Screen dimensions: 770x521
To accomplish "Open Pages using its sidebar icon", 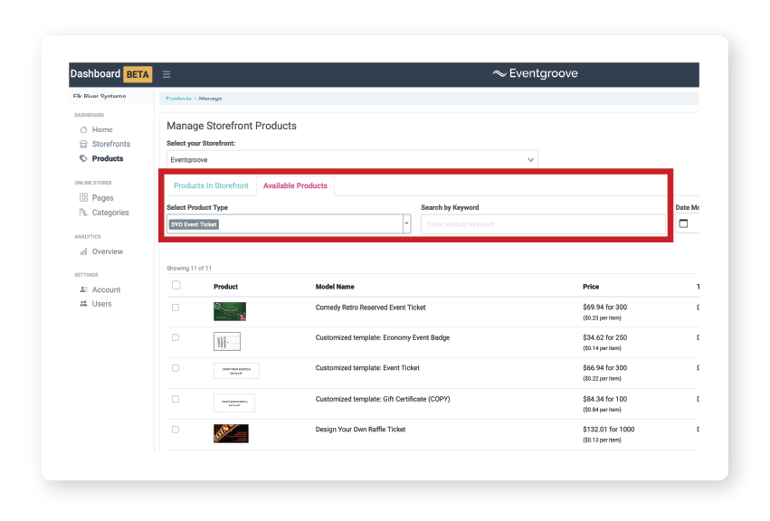I will pyautogui.click(x=82, y=197).
